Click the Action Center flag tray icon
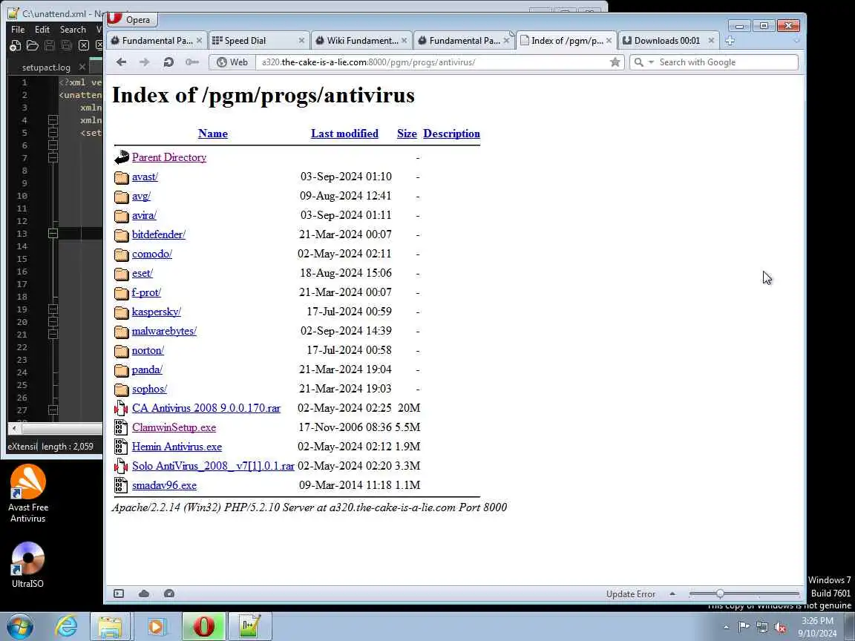855x641 pixels. tap(743, 627)
